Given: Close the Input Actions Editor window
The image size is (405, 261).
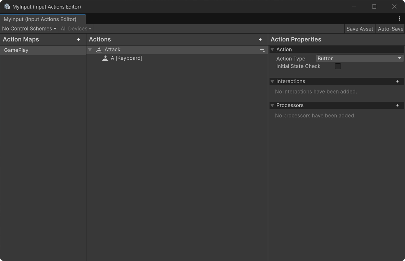Looking at the screenshot, I should [x=394, y=7].
